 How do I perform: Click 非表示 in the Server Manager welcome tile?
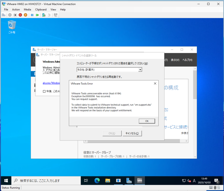tap(185, 133)
